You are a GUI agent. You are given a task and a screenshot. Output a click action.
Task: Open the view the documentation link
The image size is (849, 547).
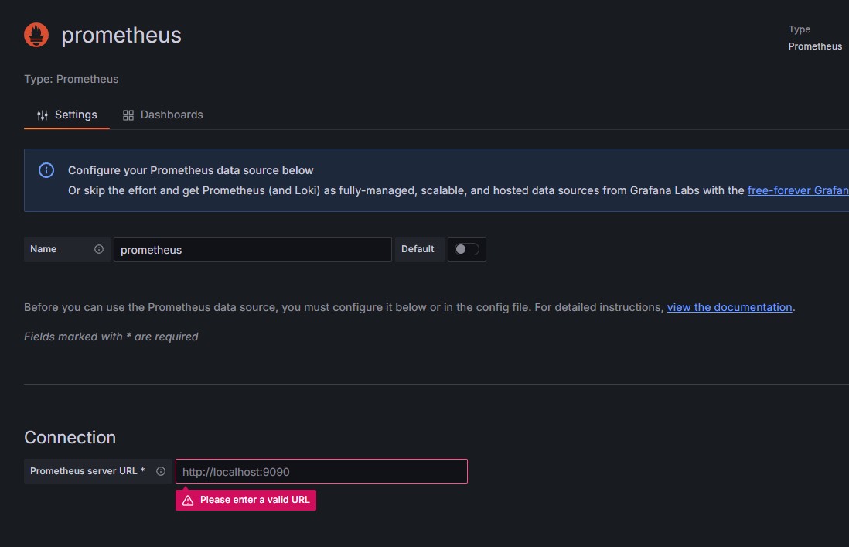click(729, 307)
